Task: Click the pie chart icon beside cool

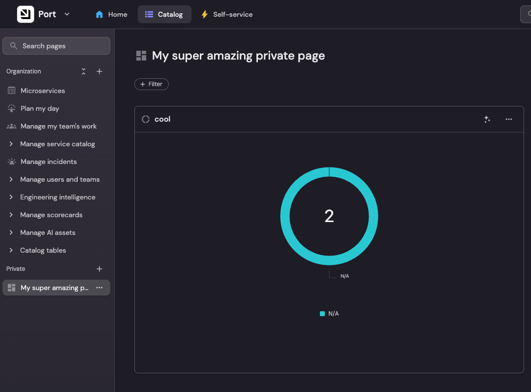Action: tap(146, 119)
